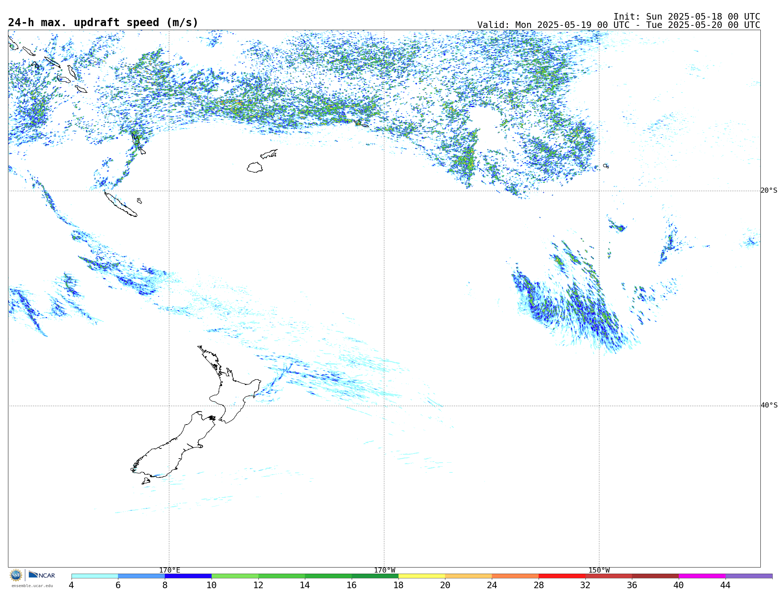The image size is (784, 590).
Task: Select the green 12-14 colorbar swatch
Action: coord(282,576)
